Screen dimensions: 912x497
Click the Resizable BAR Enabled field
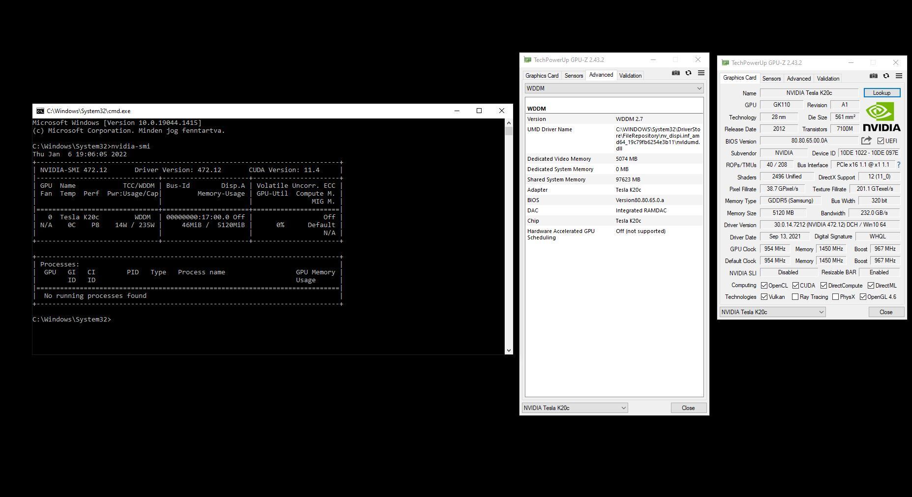879,272
